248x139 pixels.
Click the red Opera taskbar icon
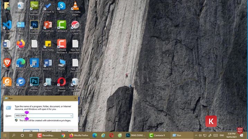[x=111, y=136]
